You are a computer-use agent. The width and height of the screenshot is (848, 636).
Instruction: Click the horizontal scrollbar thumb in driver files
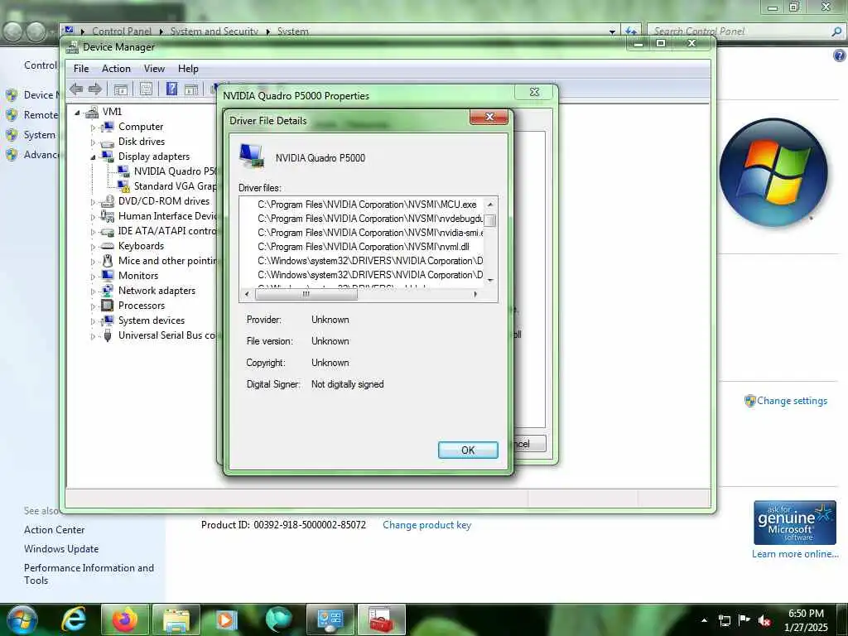click(x=306, y=294)
